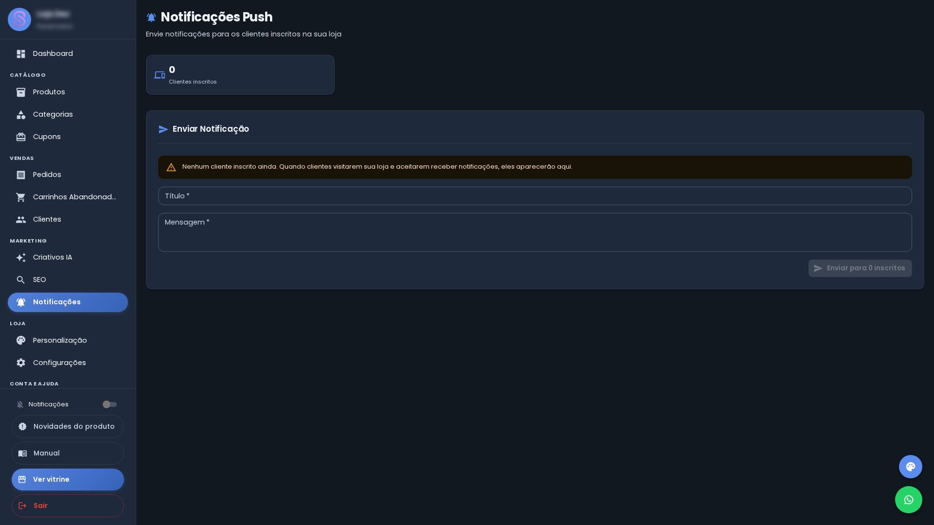The height and width of the screenshot is (525, 934).
Task: Focus the Mensagem text area
Action: point(535,232)
